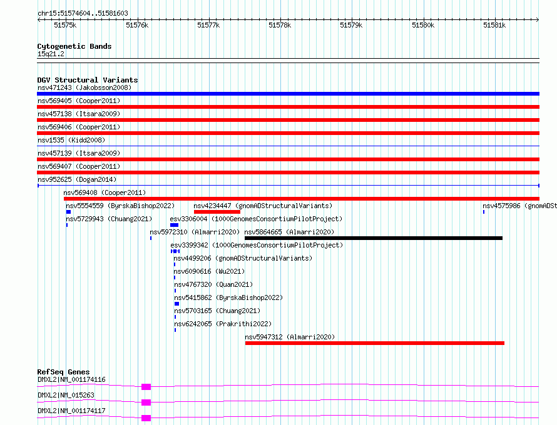
Task: Click the 51576k ruler tick label
Action: pos(137,25)
